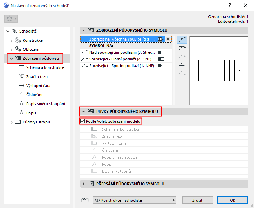Open Výstupní čára in tree
Image resolution: width=254 pixels, height=208 pixels.
point(38,86)
